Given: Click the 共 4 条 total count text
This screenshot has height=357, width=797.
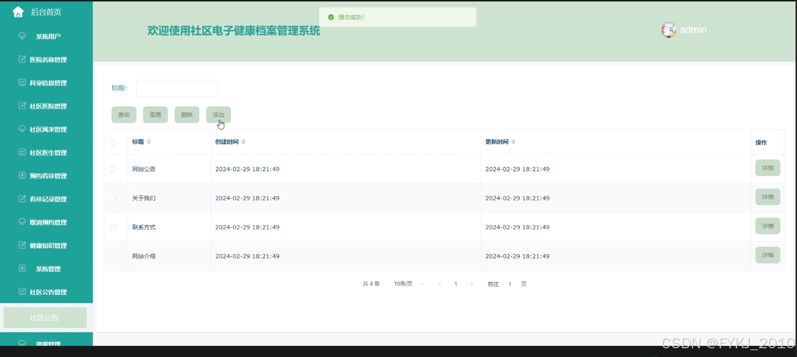Looking at the screenshot, I should pyautogui.click(x=372, y=284).
